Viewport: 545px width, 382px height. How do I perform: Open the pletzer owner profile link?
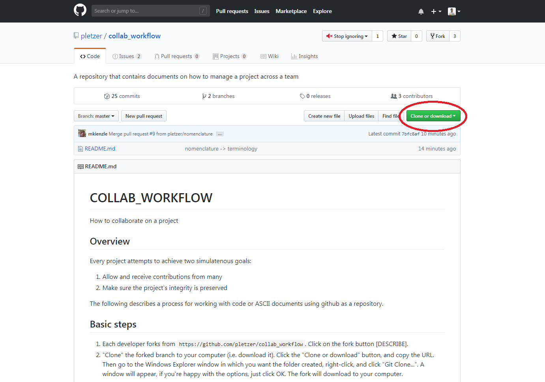coord(92,36)
